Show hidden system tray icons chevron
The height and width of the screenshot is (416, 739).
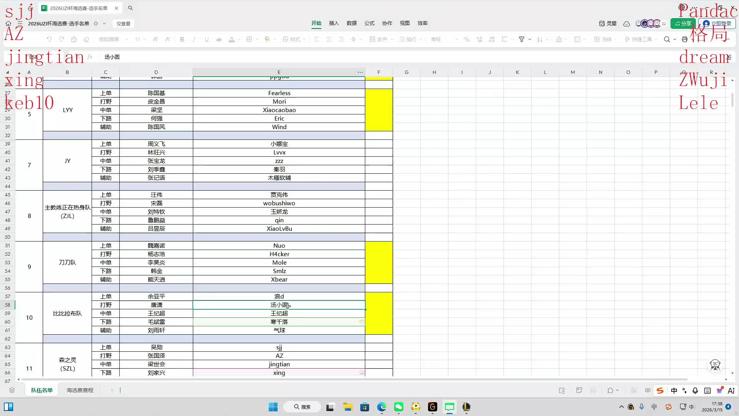click(621, 407)
